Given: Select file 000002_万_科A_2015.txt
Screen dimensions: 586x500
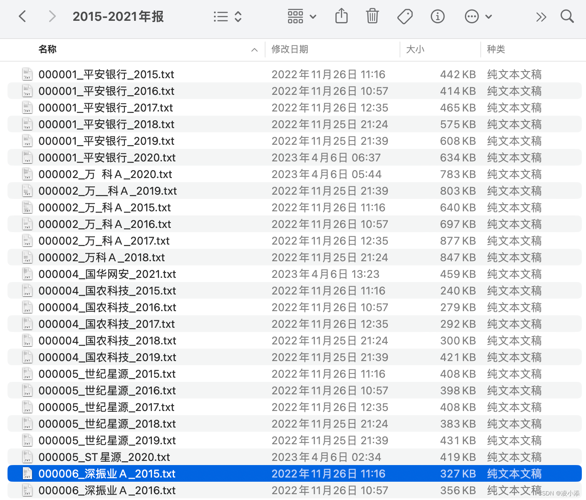Looking at the screenshot, I should click(295, 207).
